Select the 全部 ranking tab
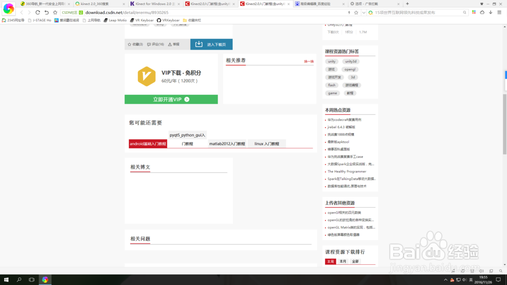 (x=355, y=261)
